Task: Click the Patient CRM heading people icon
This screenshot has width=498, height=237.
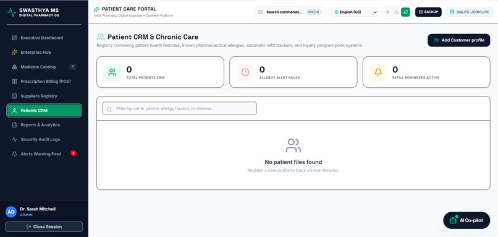Action: point(101,37)
